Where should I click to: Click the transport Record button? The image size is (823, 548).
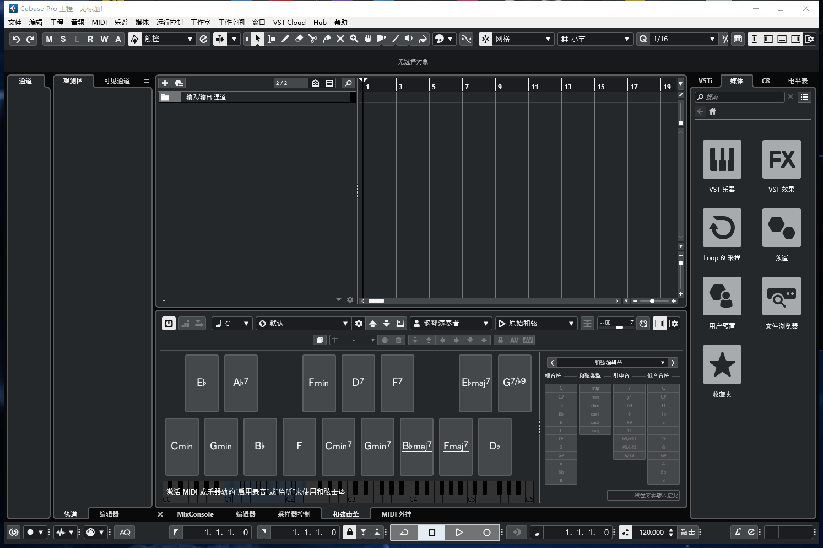487,533
